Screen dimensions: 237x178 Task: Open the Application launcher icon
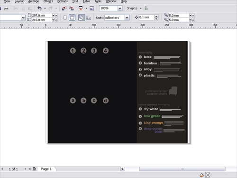pyautogui.click(x=81, y=8)
